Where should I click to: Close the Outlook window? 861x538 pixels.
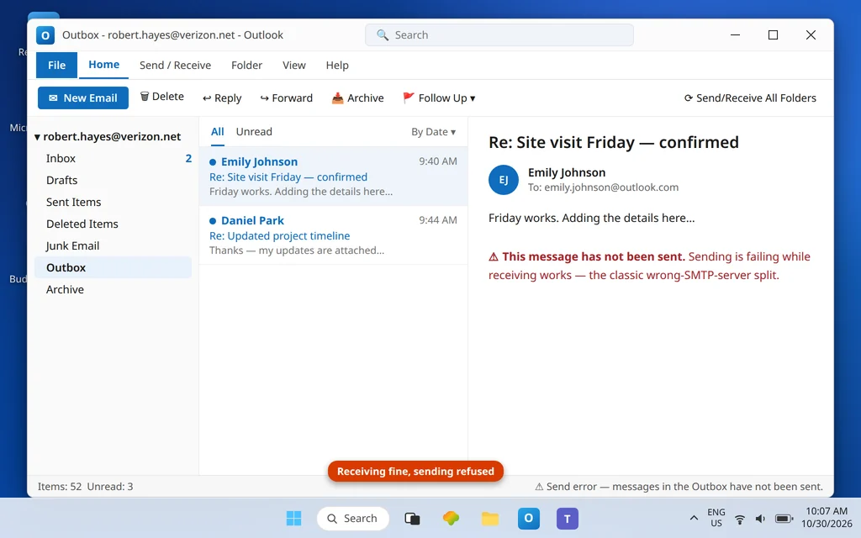(x=811, y=35)
